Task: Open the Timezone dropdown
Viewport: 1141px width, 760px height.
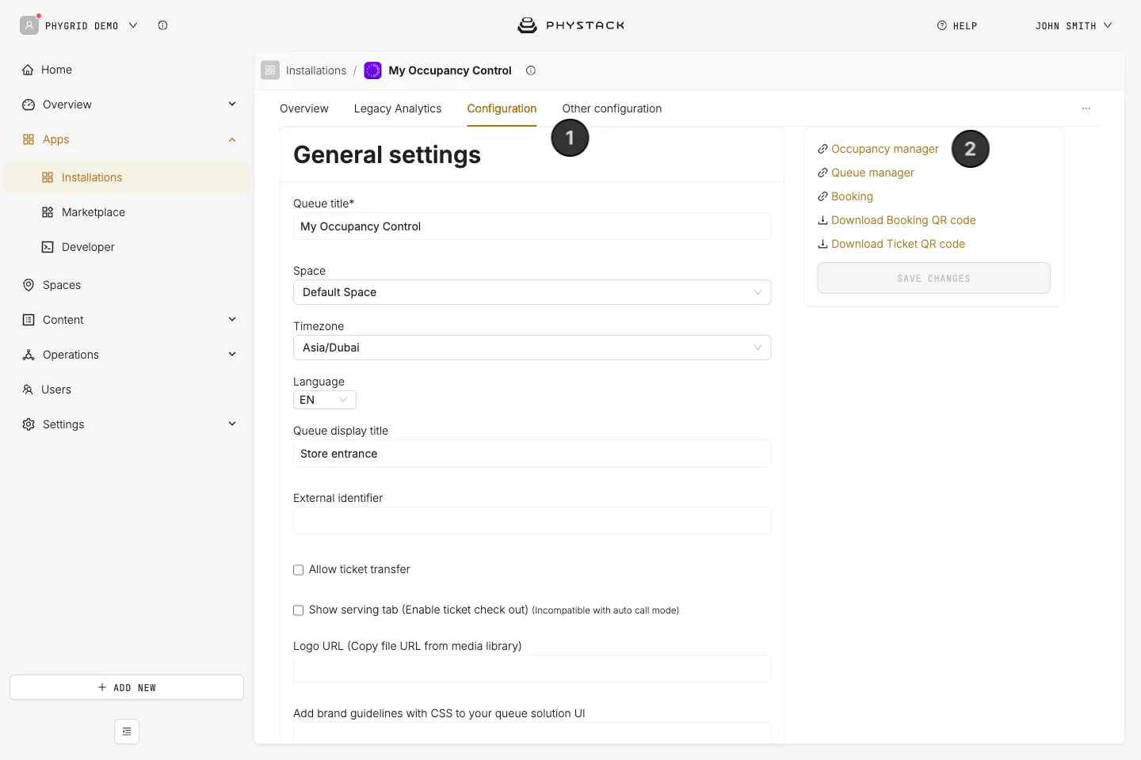Action: [532, 348]
